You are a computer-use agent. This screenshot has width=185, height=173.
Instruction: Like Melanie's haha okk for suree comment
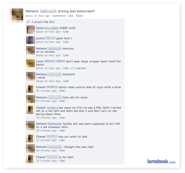[62, 101]
